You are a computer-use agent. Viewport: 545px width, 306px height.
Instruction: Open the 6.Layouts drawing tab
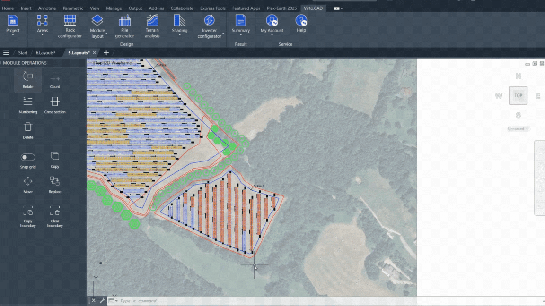(x=45, y=53)
